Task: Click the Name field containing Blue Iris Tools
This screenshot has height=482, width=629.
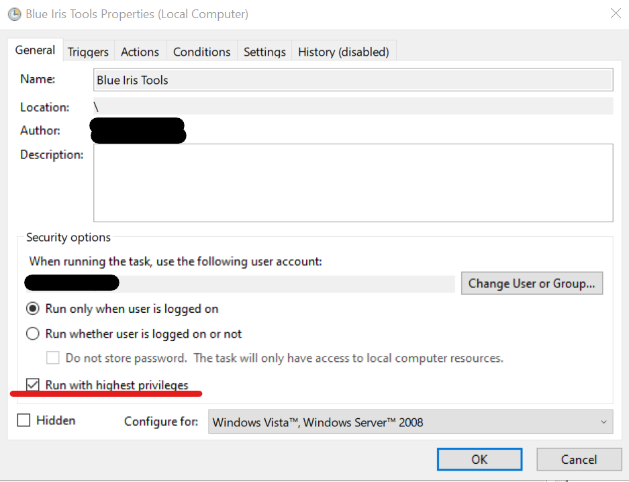Action: (x=354, y=80)
